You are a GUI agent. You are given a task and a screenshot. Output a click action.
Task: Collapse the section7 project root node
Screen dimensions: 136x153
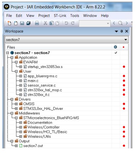[x=8, y=53]
